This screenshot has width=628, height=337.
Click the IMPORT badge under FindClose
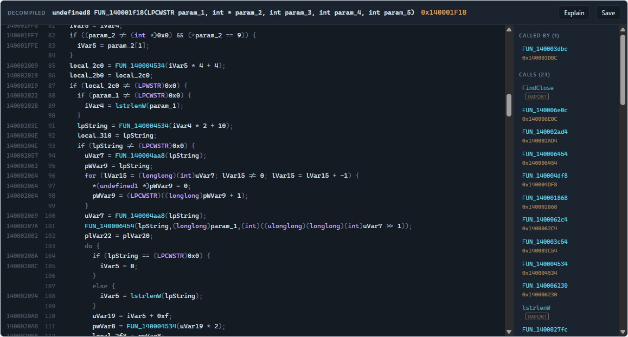tap(537, 97)
